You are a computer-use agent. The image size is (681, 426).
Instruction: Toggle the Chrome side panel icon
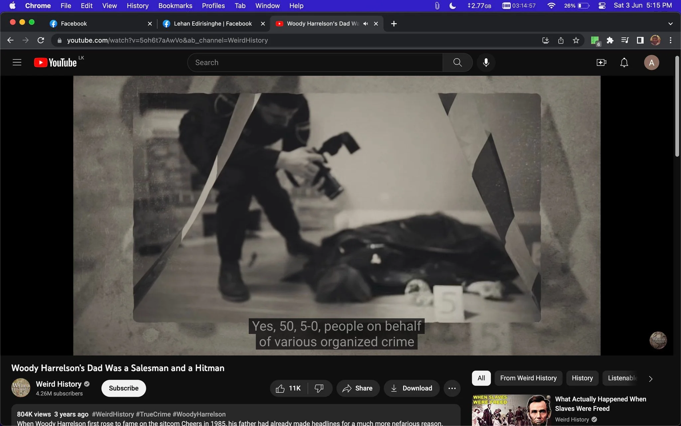(640, 40)
